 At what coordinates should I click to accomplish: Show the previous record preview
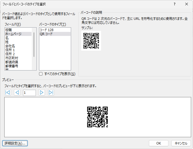pos(17,93)
